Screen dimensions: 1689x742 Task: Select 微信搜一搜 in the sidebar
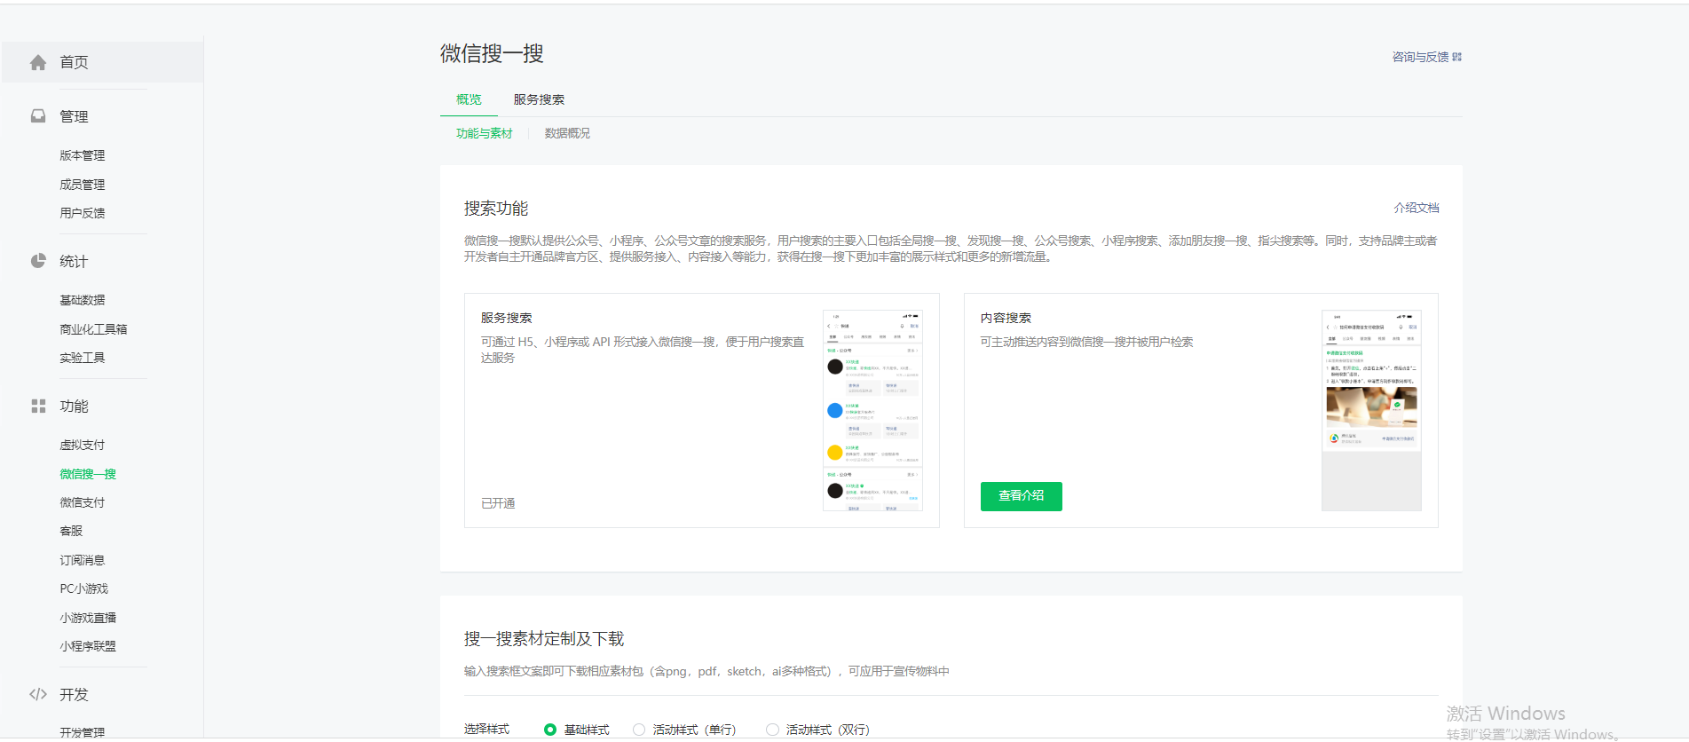click(88, 474)
